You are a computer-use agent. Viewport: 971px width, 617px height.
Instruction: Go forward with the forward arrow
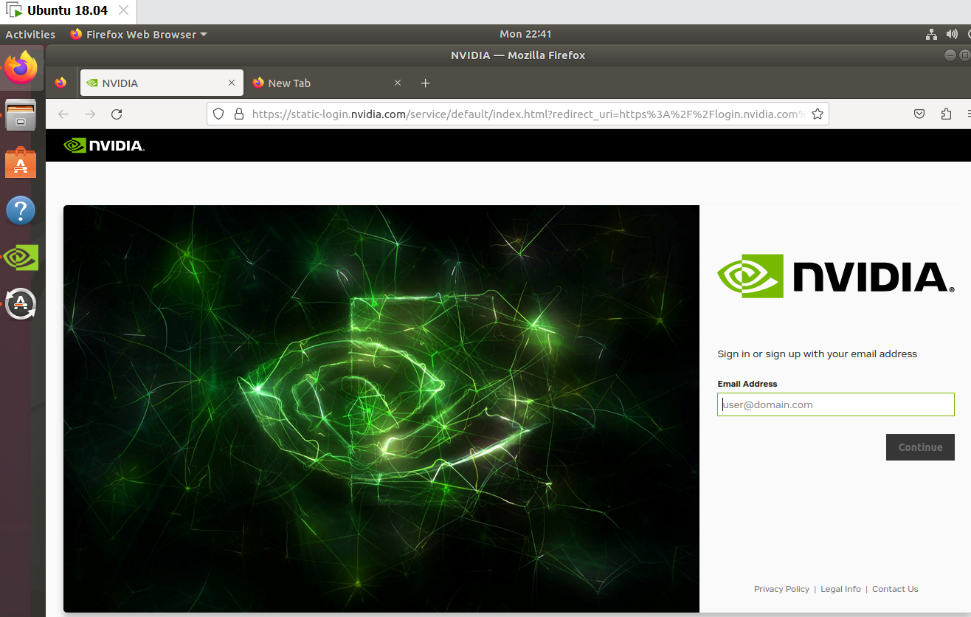(x=90, y=114)
